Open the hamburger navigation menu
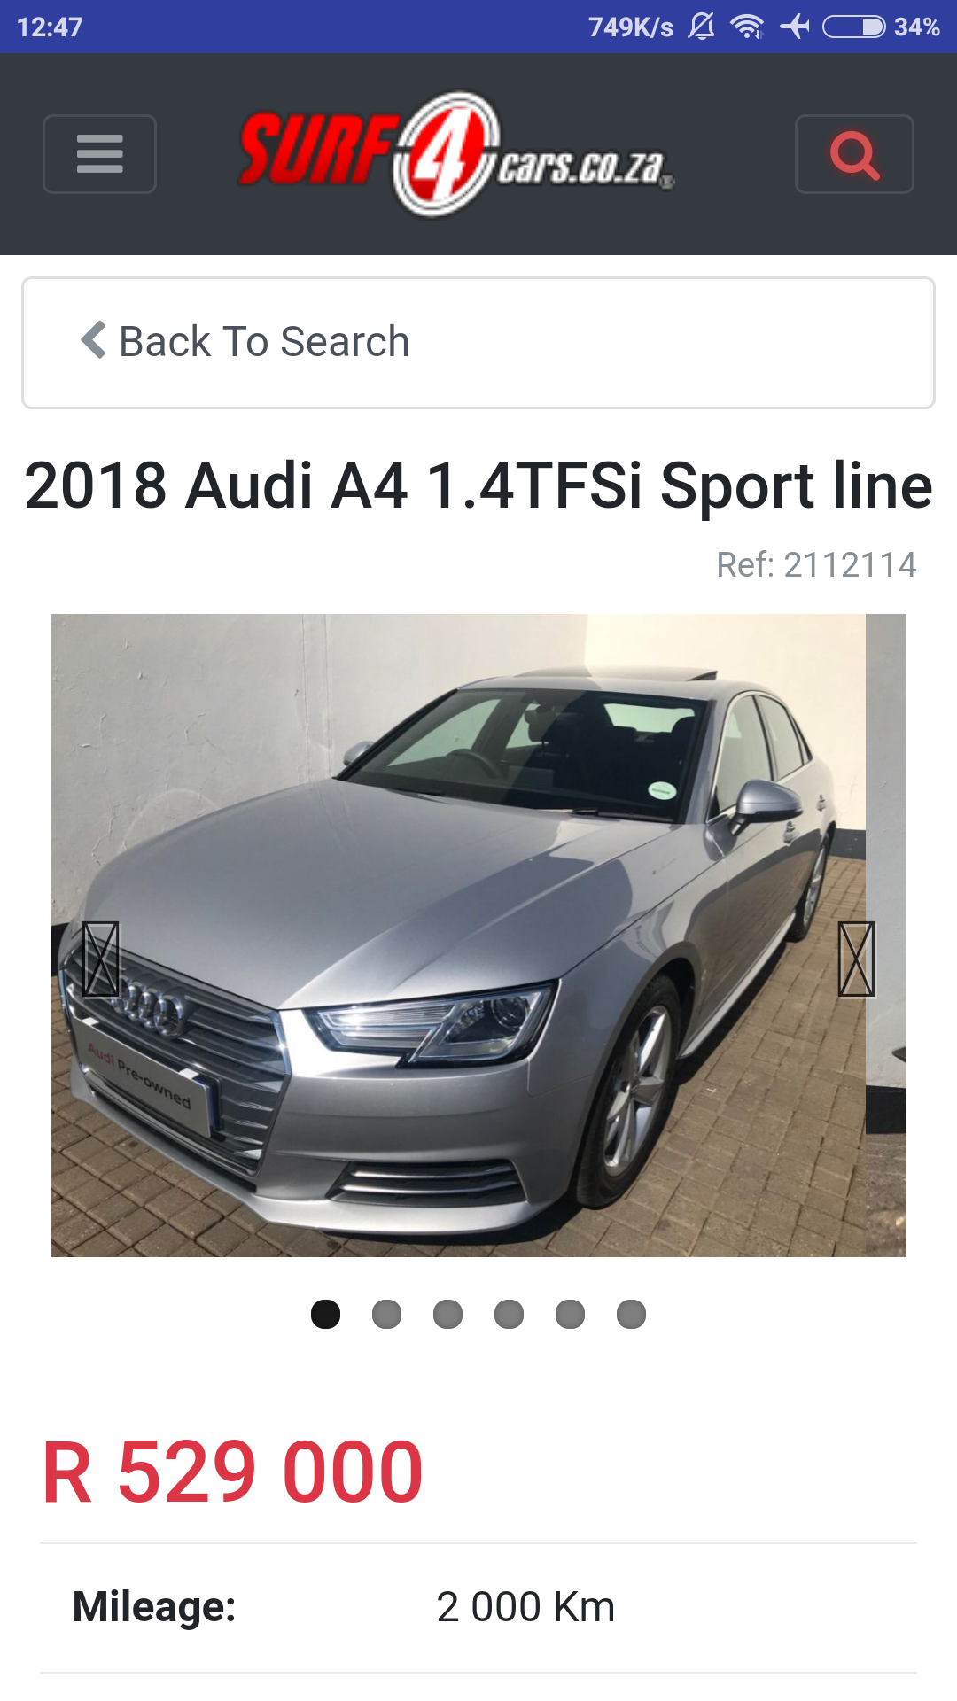 point(99,154)
